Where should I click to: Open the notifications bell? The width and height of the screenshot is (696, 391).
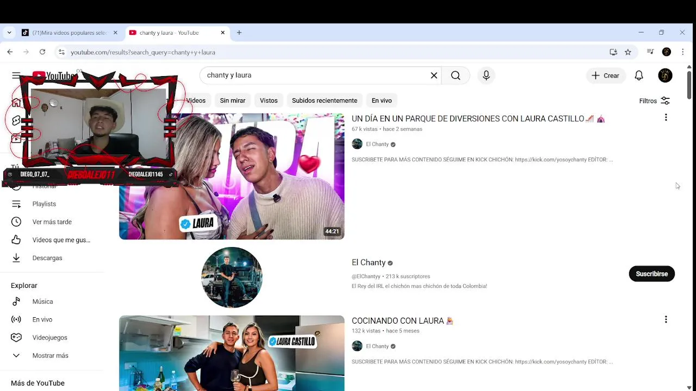pyautogui.click(x=639, y=75)
